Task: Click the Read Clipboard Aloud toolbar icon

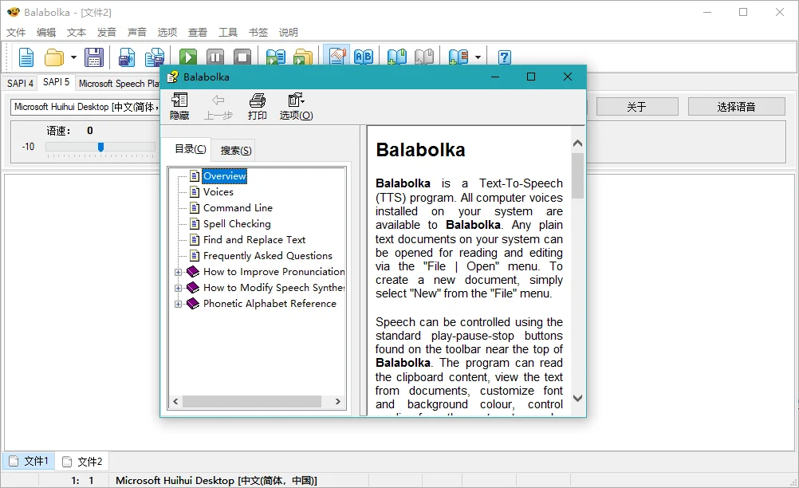Action: (x=276, y=57)
